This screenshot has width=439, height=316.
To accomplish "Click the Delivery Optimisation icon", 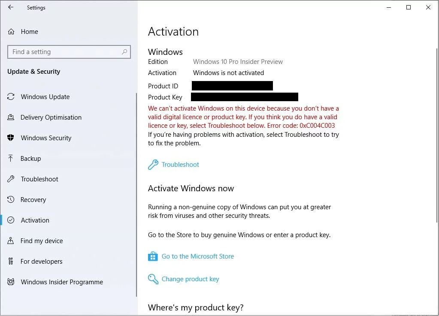I will pyautogui.click(x=11, y=117).
